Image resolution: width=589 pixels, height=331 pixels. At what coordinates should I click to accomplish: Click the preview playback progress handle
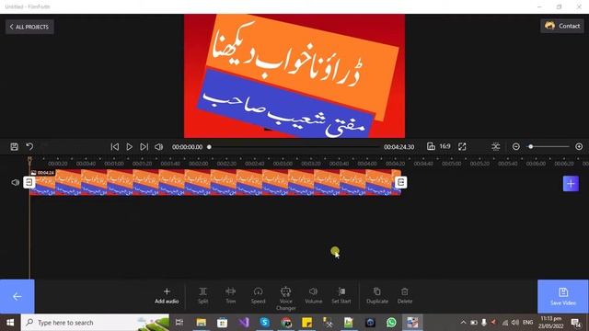(x=209, y=147)
